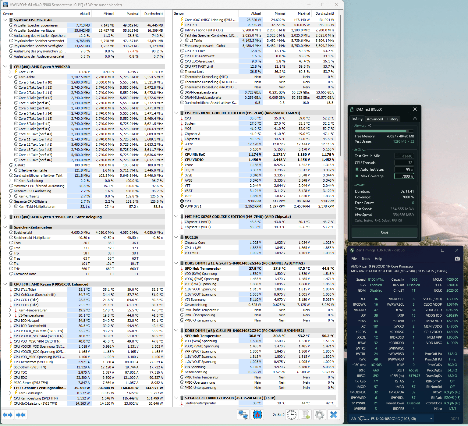Click the lightning icon beside Vcore
468x426 pixels.
point(182,165)
